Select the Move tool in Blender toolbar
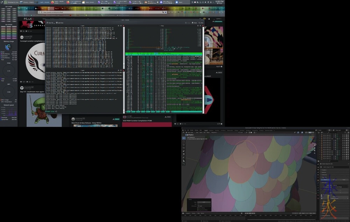 point(184,145)
